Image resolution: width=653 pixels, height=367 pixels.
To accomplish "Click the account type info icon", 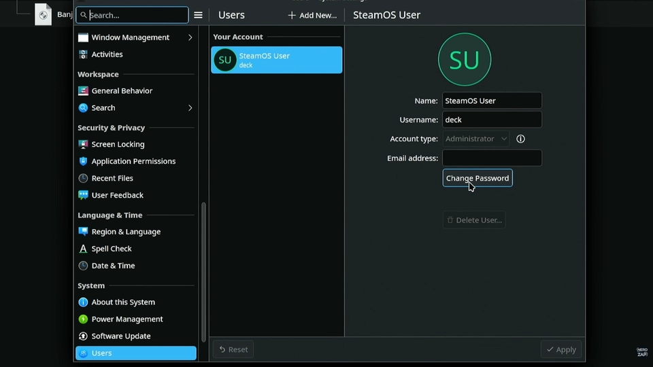I will point(520,139).
